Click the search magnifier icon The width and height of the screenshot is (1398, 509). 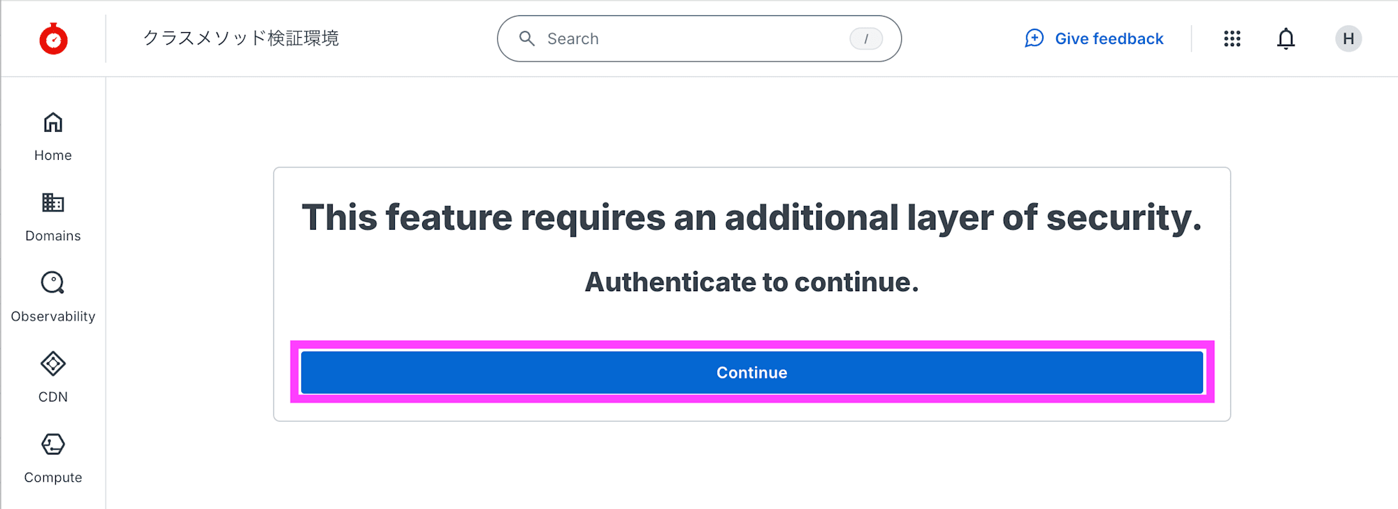pos(527,39)
